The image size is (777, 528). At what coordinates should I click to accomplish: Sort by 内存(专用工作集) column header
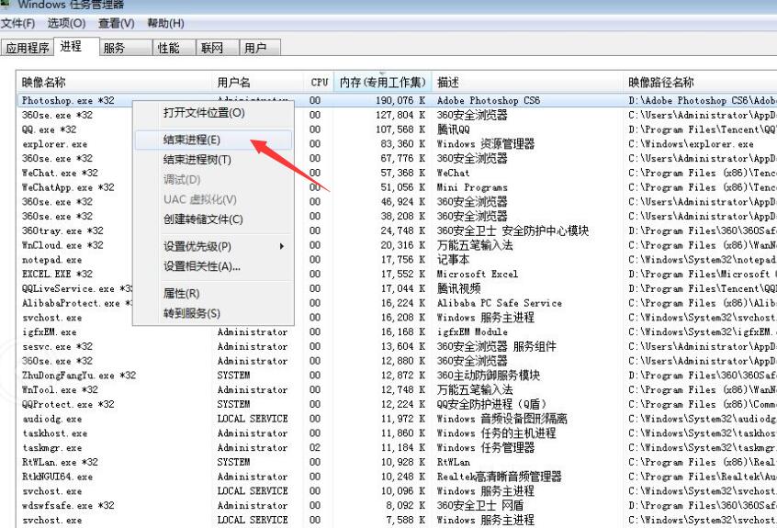point(383,83)
